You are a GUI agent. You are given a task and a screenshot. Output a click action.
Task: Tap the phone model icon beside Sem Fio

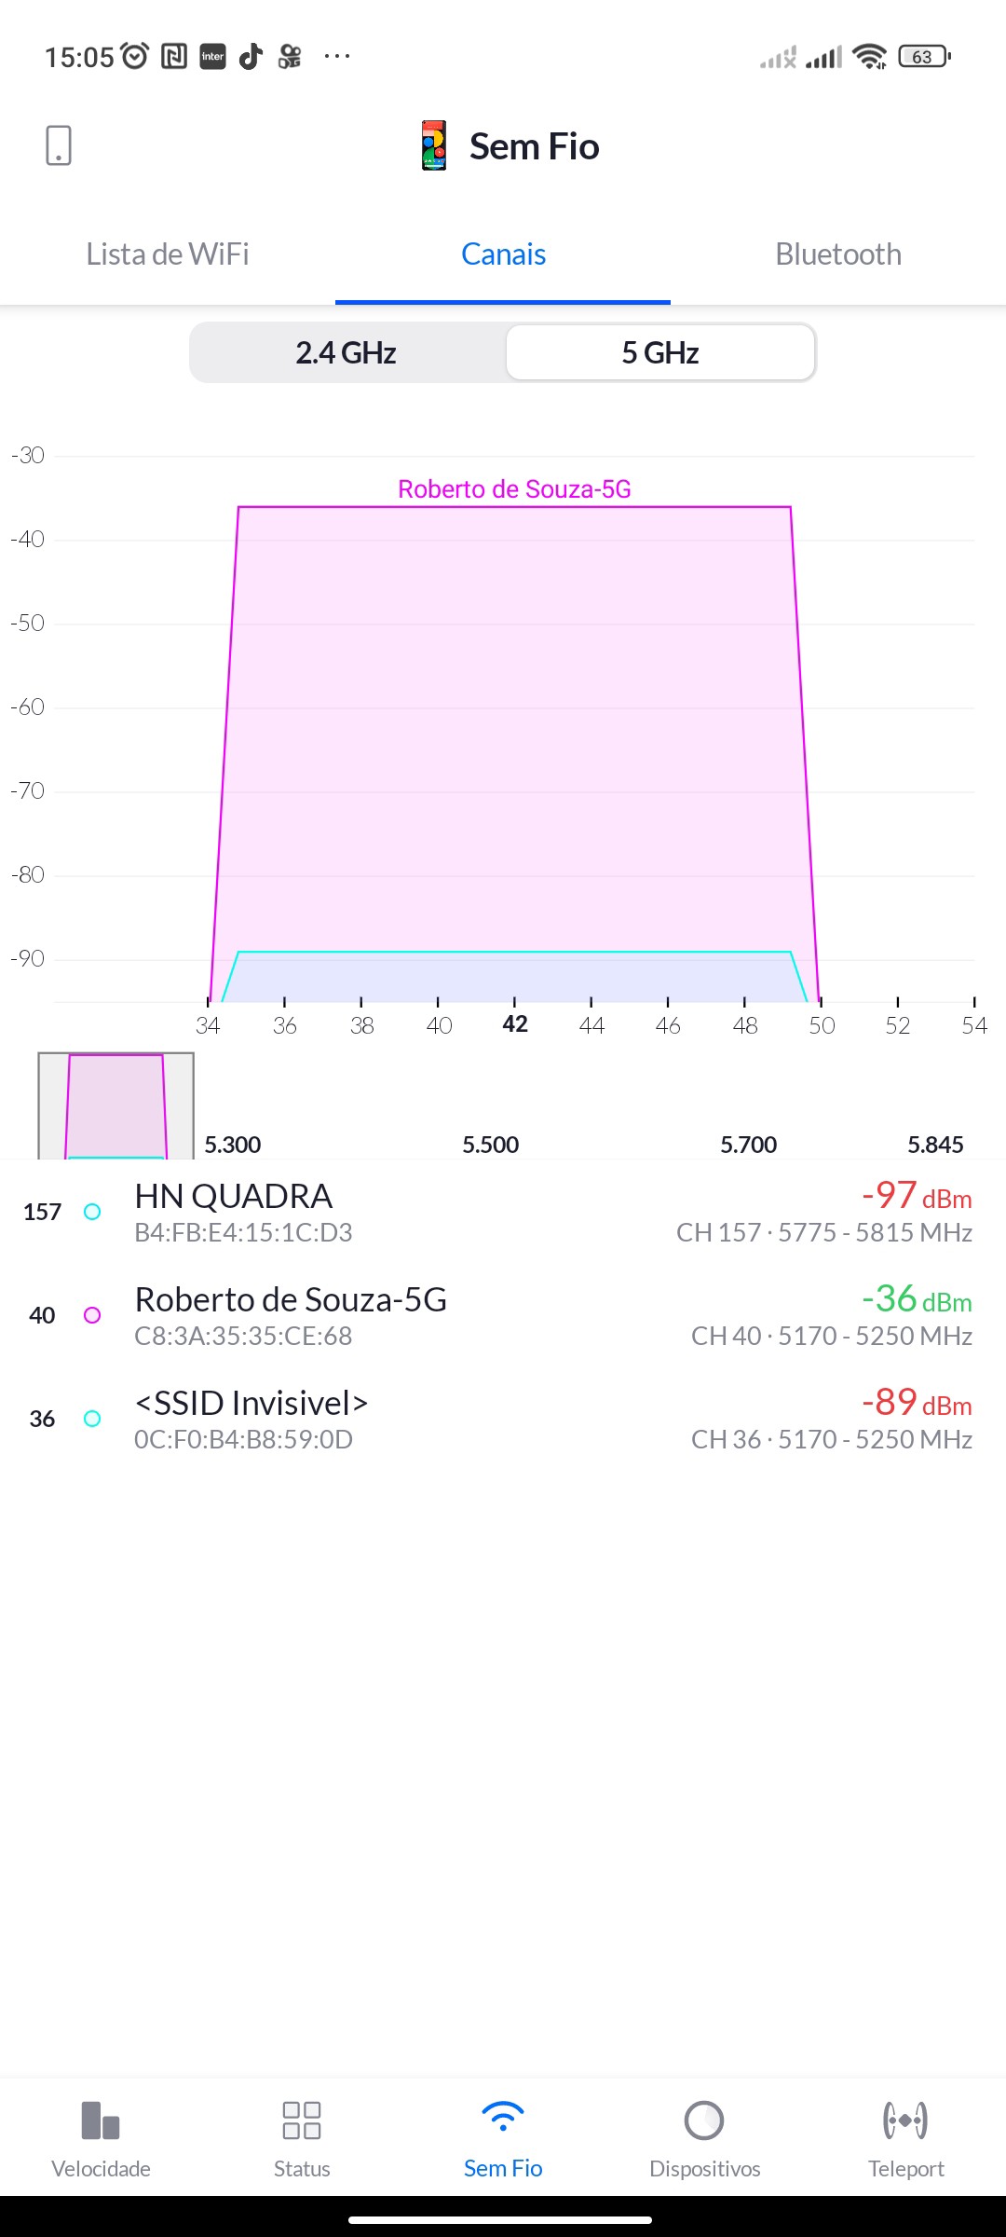tap(434, 145)
